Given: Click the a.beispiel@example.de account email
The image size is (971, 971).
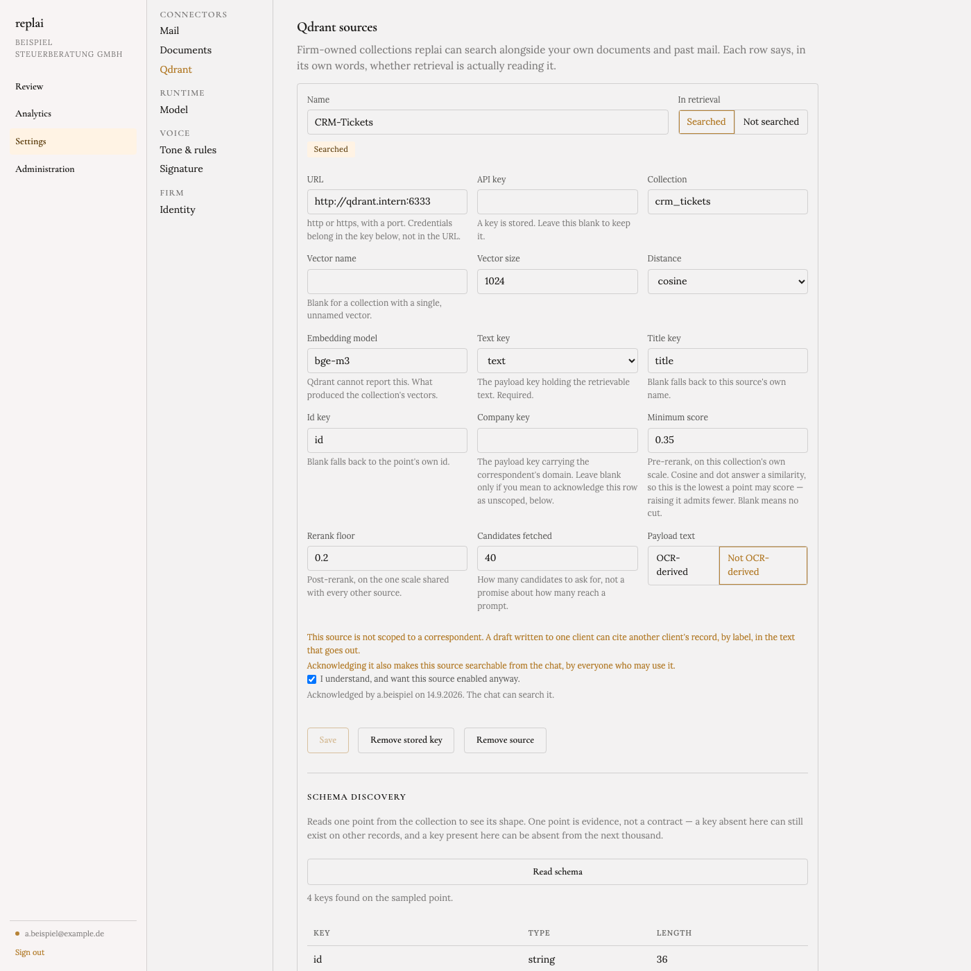Looking at the screenshot, I should pos(65,934).
